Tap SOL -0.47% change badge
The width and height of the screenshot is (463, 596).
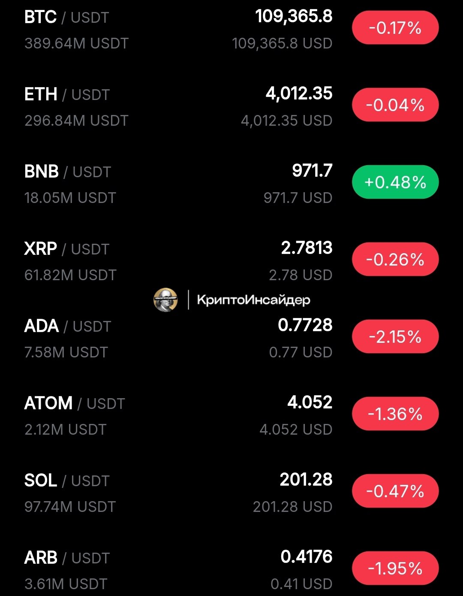coord(395,491)
